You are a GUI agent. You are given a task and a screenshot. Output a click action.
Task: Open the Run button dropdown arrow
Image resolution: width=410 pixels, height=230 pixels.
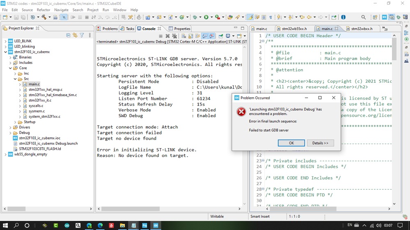pyautogui.click(x=211, y=17)
